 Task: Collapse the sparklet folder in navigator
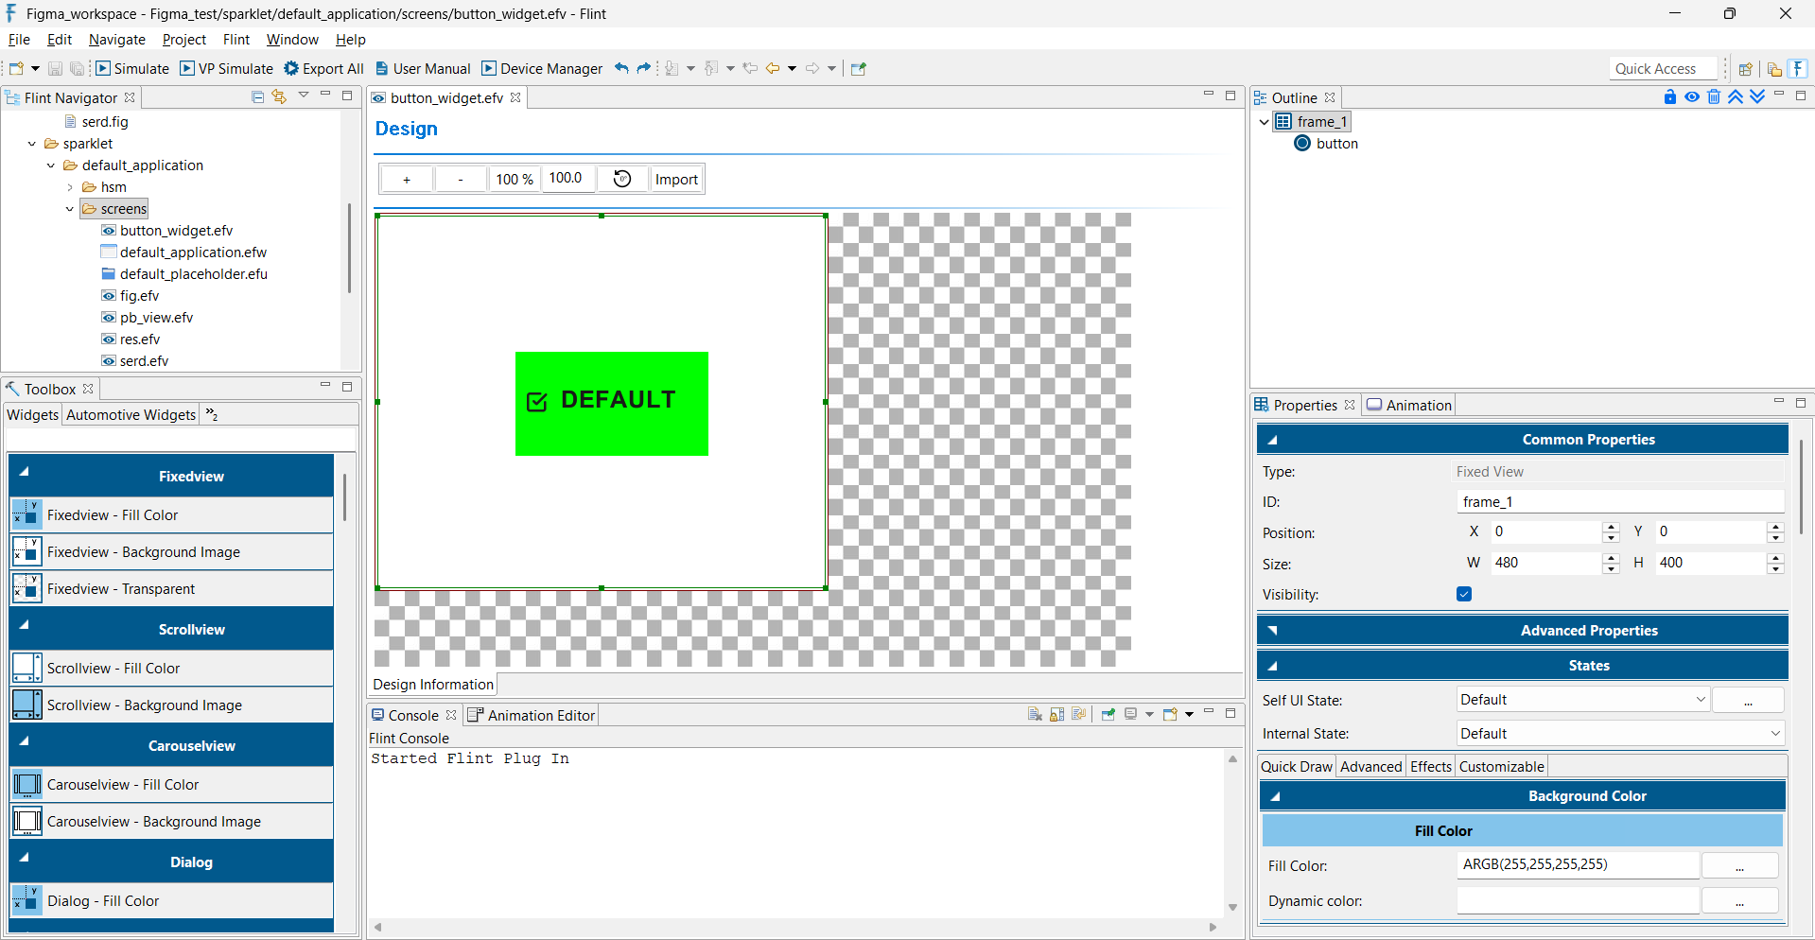point(32,144)
